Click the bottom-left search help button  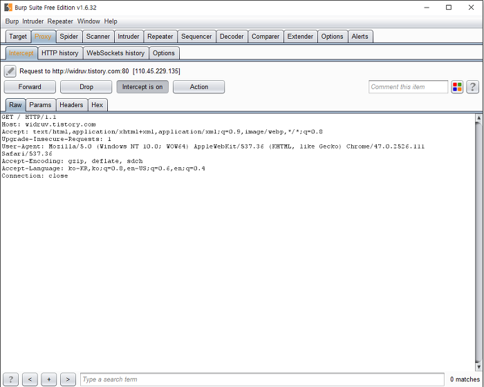[11, 379]
